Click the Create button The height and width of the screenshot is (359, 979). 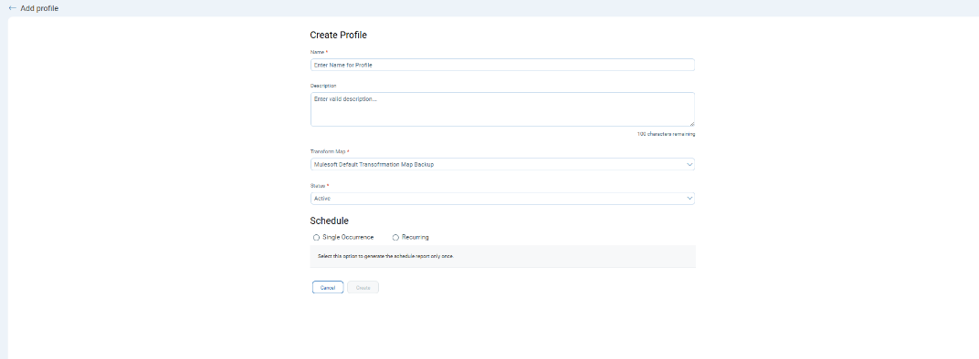363,287
